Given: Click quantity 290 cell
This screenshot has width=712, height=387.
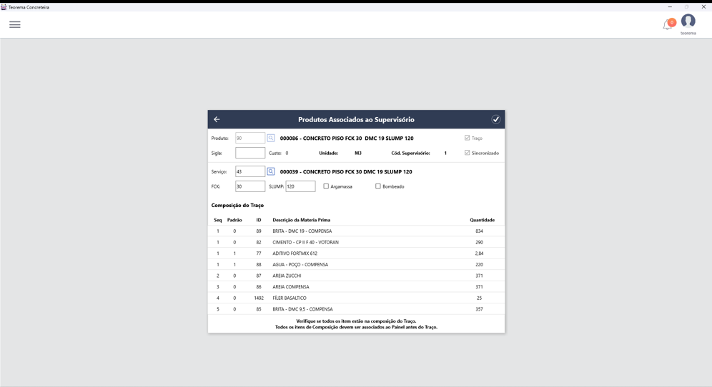Looking at the screenshot, I should [479, 242].
